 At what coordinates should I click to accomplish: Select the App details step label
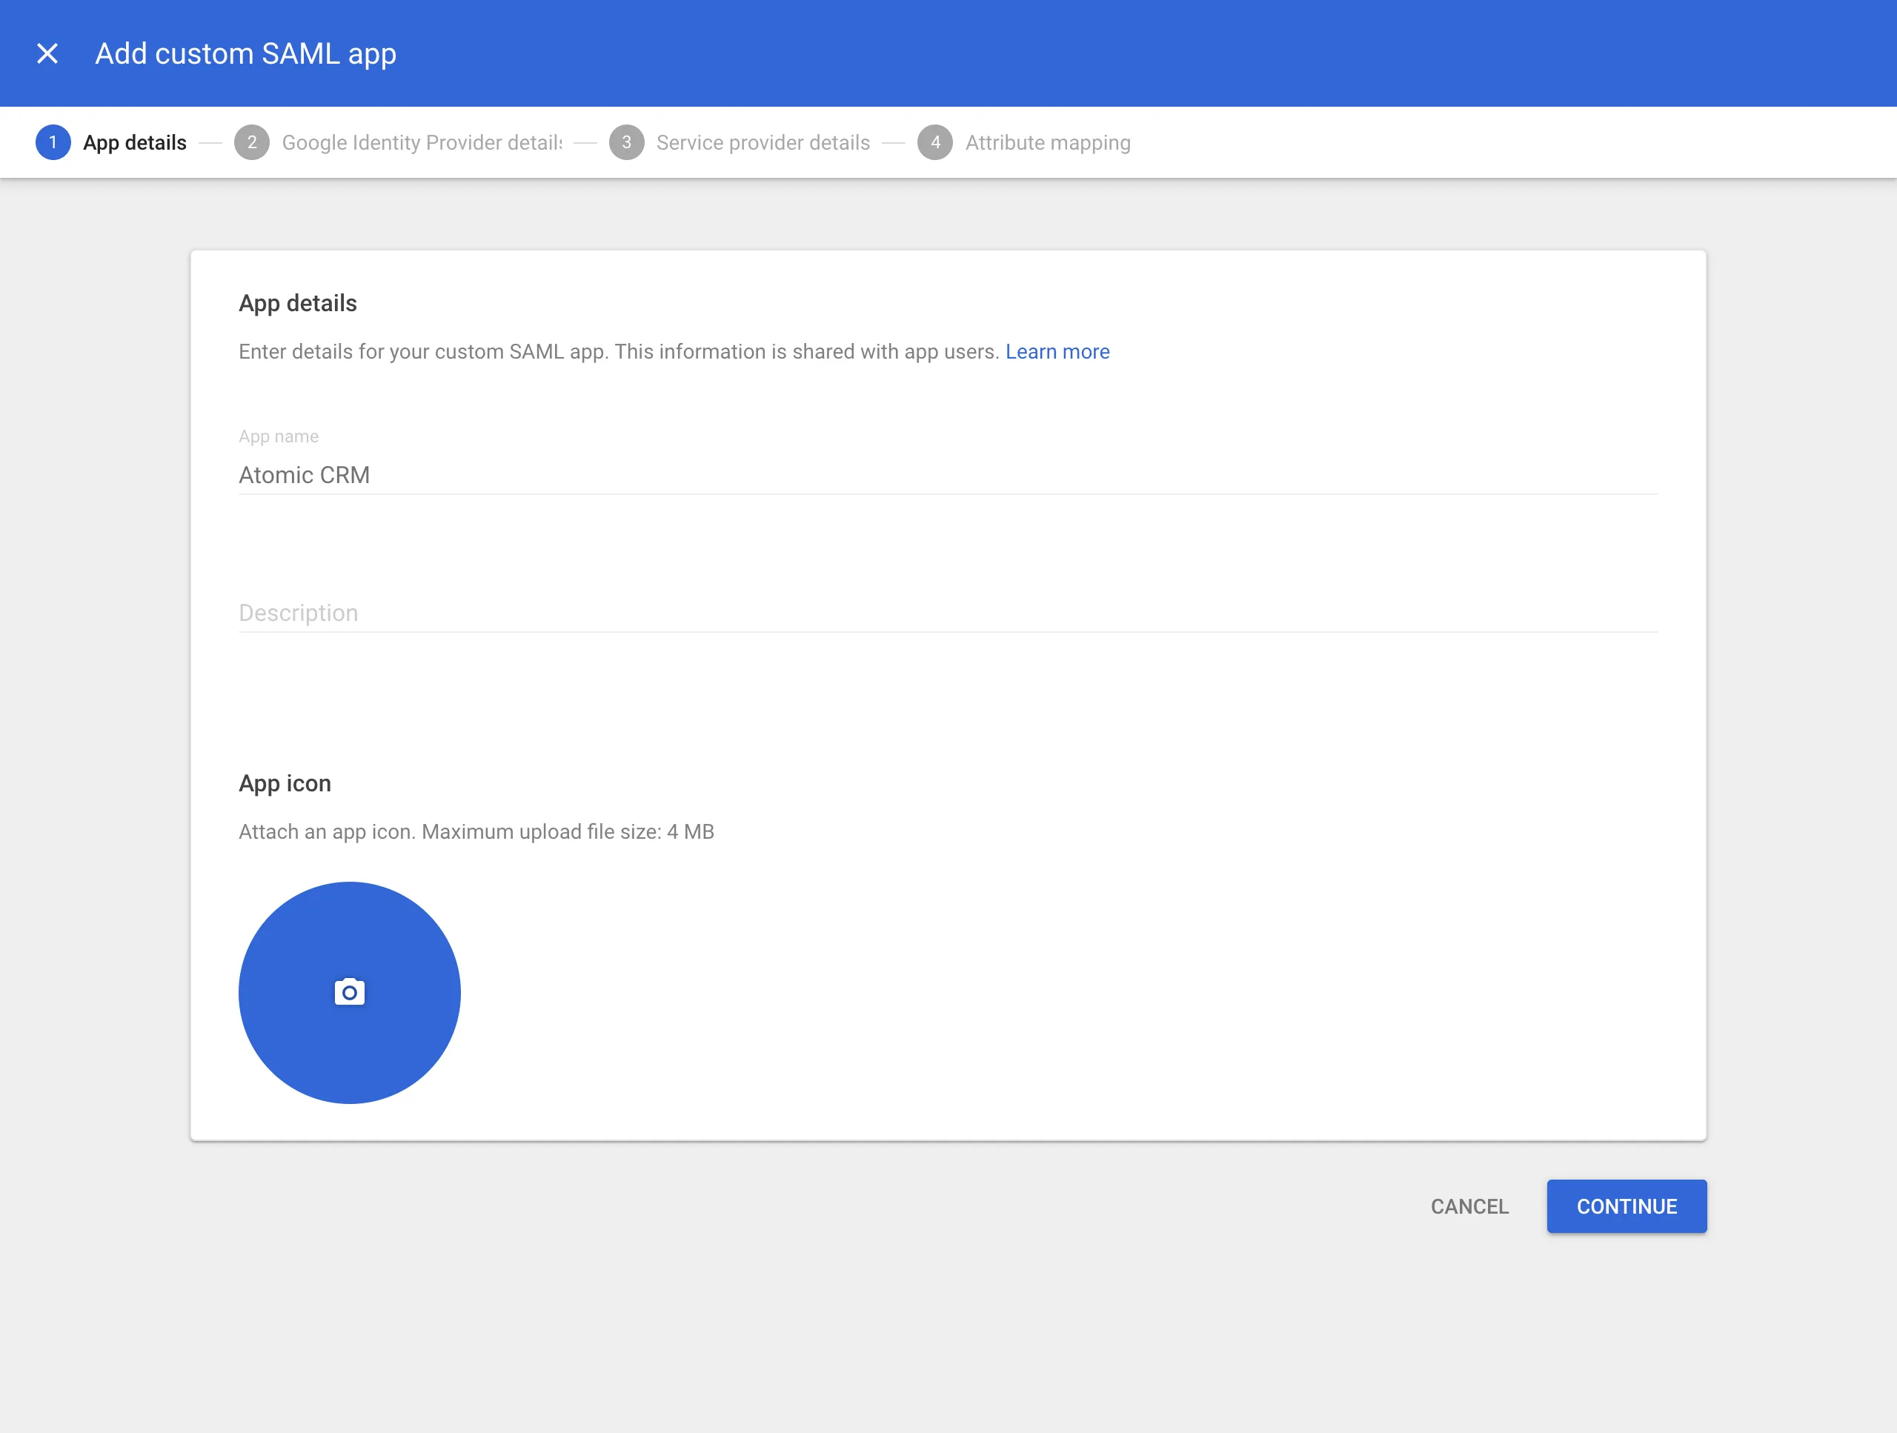click(x=135, y=142)
